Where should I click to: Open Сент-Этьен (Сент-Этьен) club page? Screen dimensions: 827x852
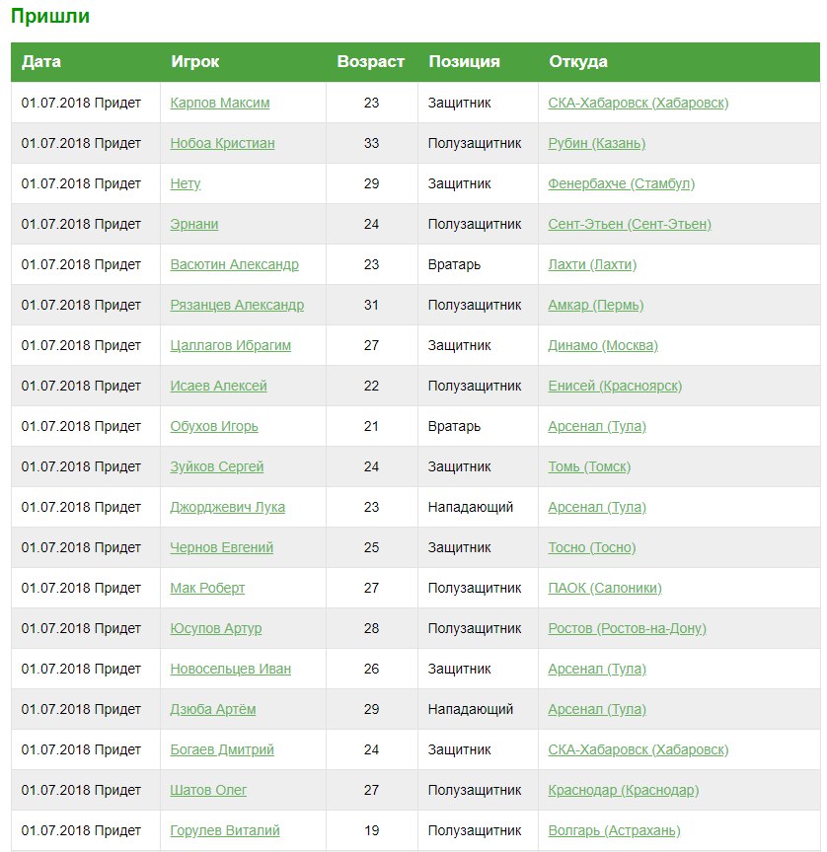point(629,224)
